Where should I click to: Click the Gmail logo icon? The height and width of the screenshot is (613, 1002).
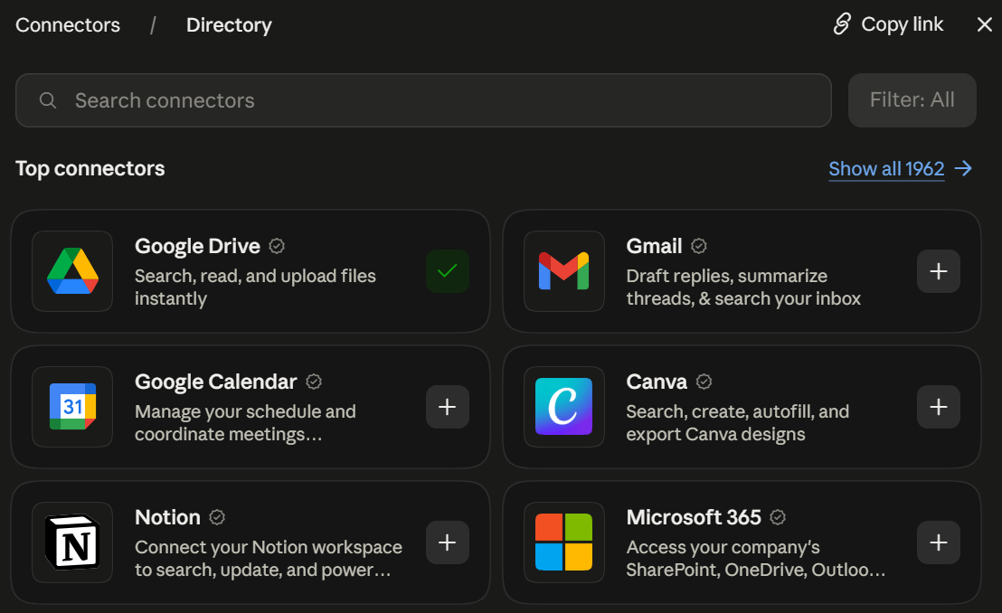click(563, 271)
